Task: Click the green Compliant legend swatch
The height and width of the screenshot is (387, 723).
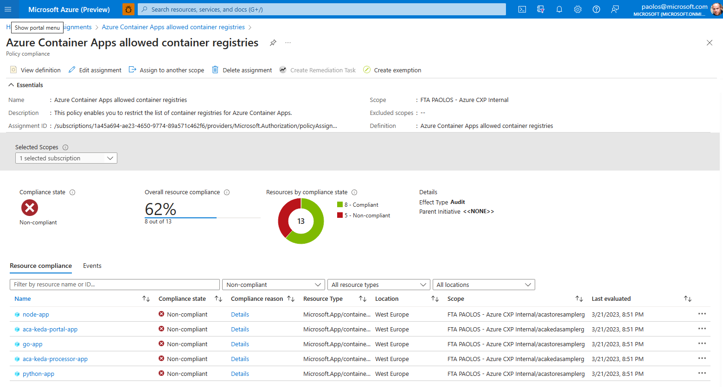Action: 340,204
